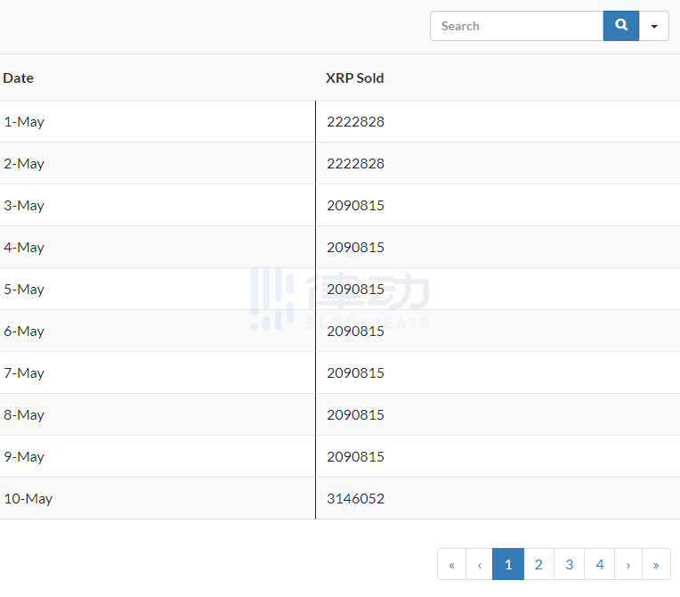Viewport: 680px width, 597px height.
Task: Click XRP Sold value 2222828 for 2-May
Action: tap(356, 164)
